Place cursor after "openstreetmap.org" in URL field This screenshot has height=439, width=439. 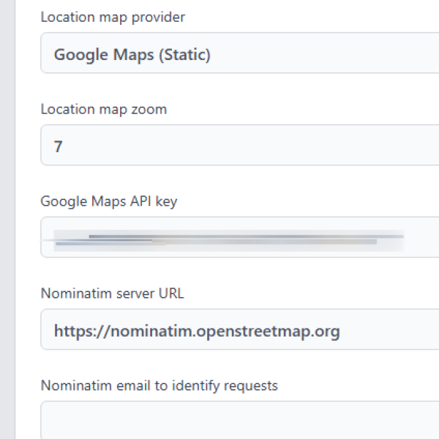(x=342, y=331)
